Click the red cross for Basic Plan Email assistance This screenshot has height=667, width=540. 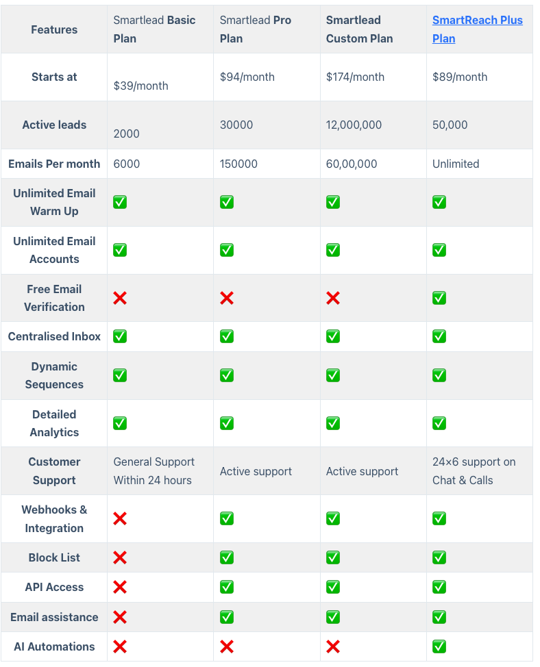tap(120, 617)
